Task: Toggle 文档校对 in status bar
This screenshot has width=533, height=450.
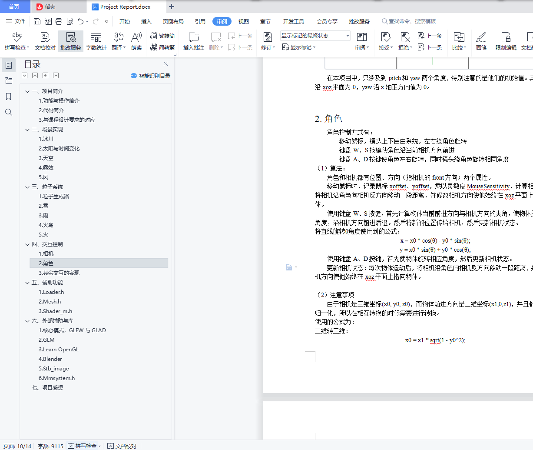Action: pyautogui.click(x=122, y=446)
